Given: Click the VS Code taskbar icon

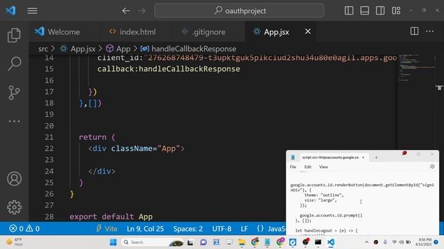Looking at the screenshot, I should click(x=331, y=242).
